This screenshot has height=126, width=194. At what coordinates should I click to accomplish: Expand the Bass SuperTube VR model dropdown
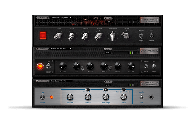click(x=61, y=81)
